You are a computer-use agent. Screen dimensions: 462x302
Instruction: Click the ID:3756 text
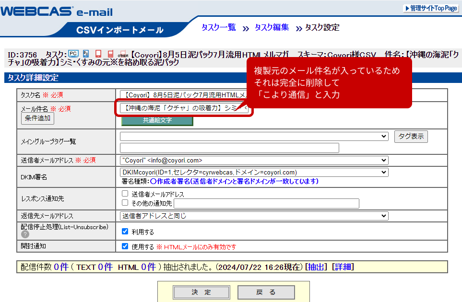pos(22,55)
